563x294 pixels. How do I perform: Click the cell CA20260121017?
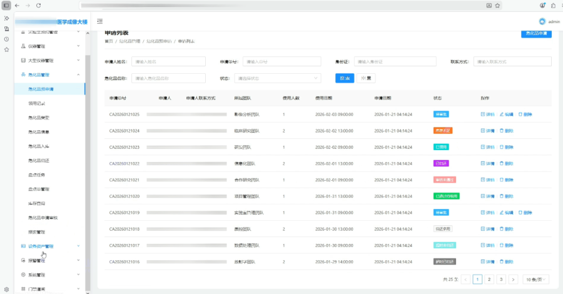coord(124,245)
